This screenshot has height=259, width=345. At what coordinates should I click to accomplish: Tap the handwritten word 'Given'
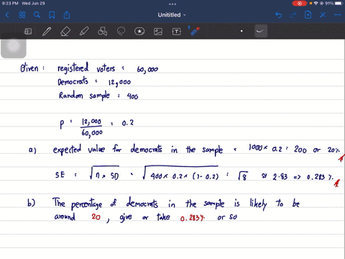pyautogui.click(x=29, y=68)
